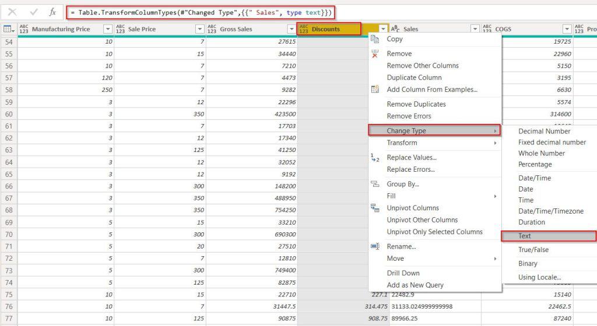Click the Rename icon in context menu
Screen dimensions: 597x326
tap(375, 246)
